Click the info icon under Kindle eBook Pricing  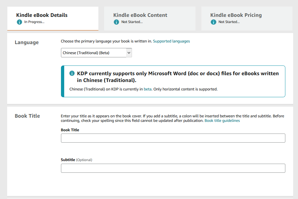(x=213, y=22)
